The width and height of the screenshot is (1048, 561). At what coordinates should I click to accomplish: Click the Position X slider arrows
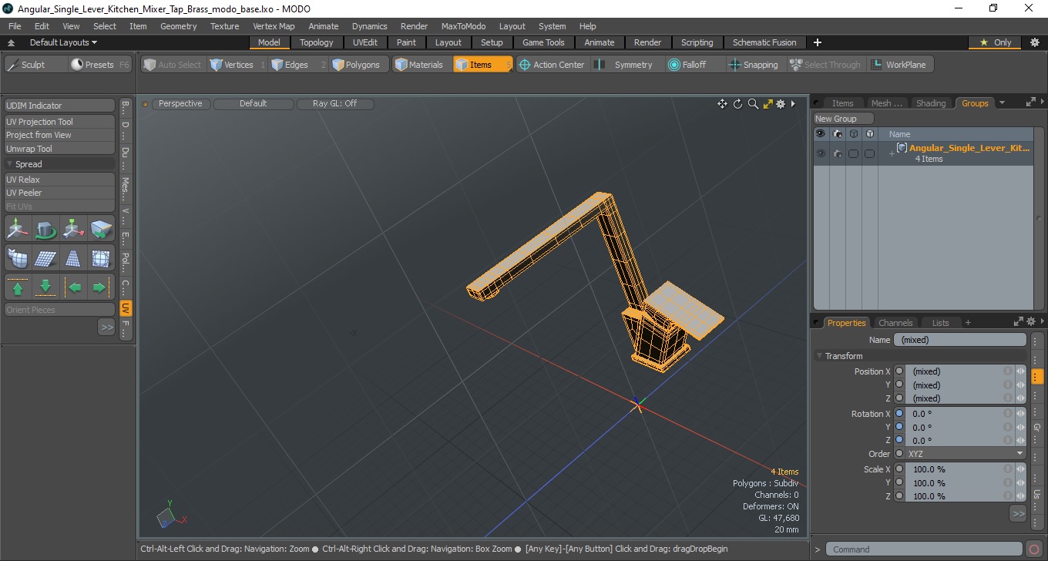coord(1021,371)
